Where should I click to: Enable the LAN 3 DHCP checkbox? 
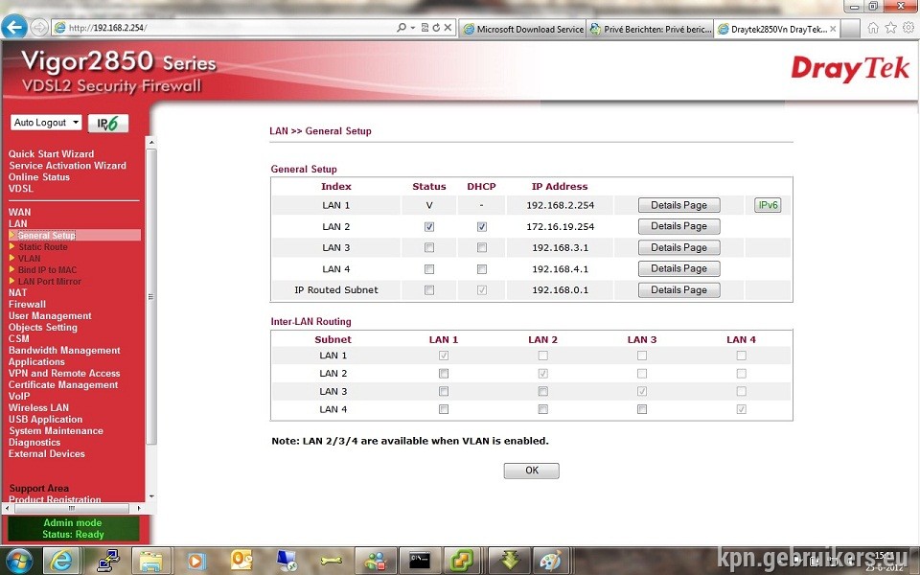point(482,247)
